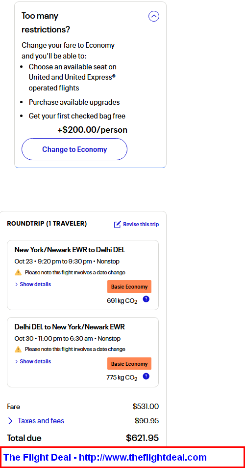Expand Show details for EWR to Delhi flight
The width and height of the screenshot is (245, 468).
click(33, 285)
